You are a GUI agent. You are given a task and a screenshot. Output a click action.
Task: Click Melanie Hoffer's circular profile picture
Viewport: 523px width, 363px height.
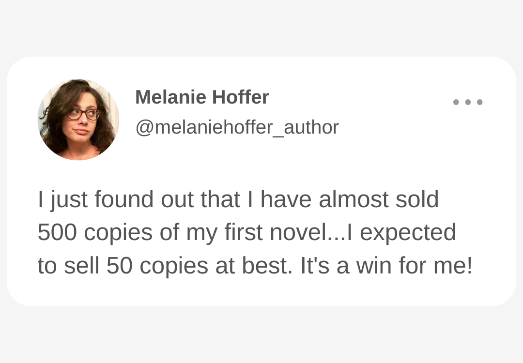(78, 120)
